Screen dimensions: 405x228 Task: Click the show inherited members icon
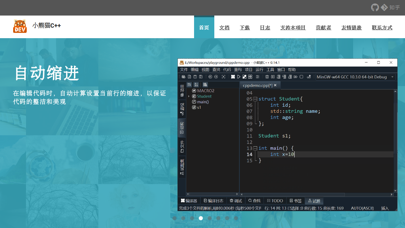[205, 84]
